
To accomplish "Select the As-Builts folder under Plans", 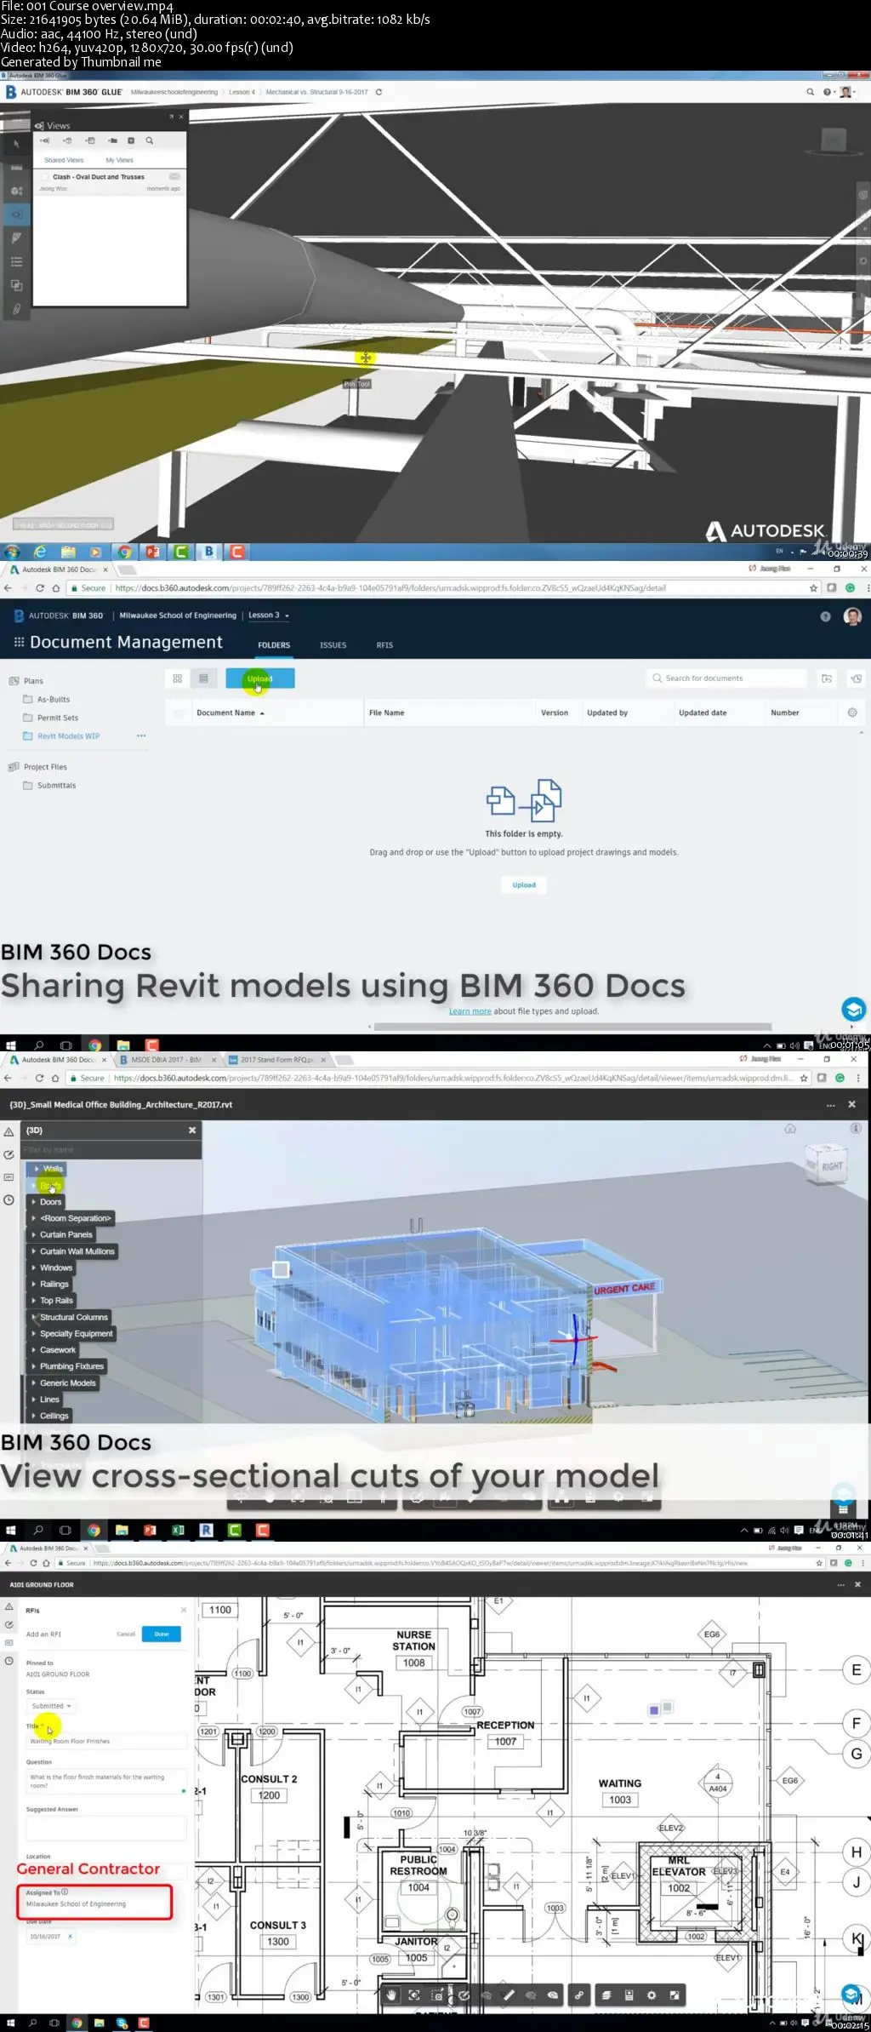I will click(53, 700).
